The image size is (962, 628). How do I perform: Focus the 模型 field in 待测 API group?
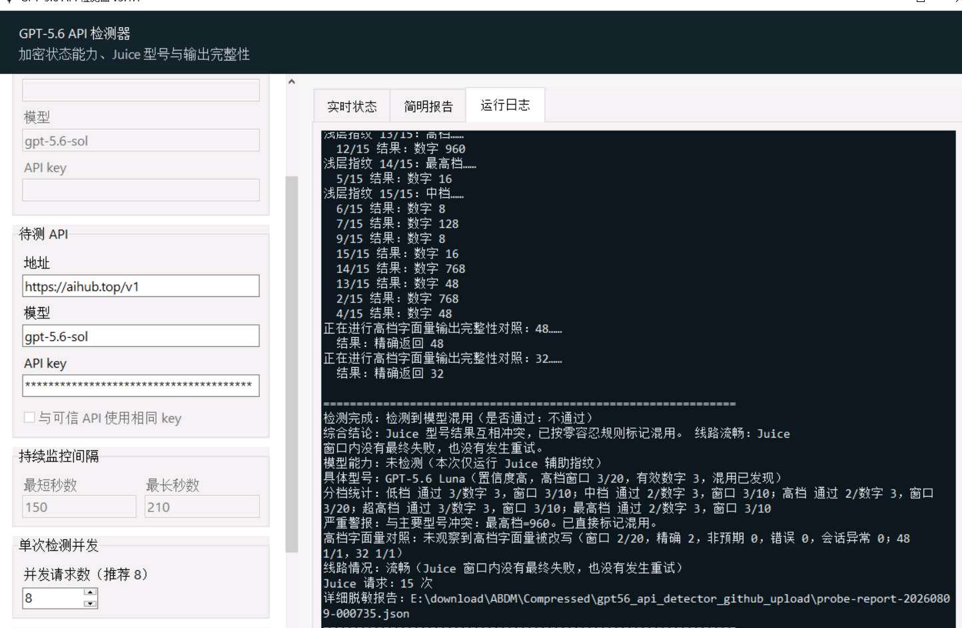coord(141,336)
